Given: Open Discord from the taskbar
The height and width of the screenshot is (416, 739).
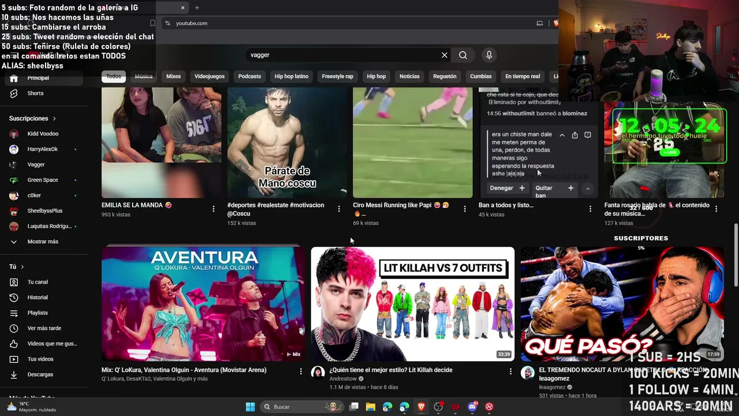Looking at the screenshot, I should (472, 407).
